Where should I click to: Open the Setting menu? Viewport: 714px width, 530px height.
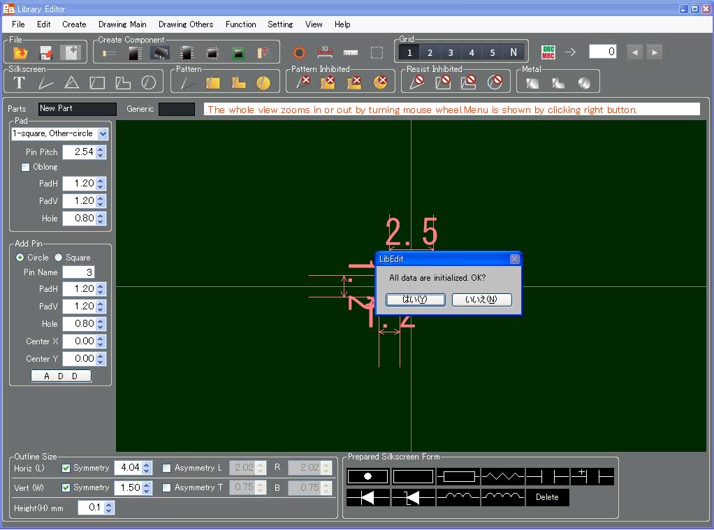pos(280,24)
